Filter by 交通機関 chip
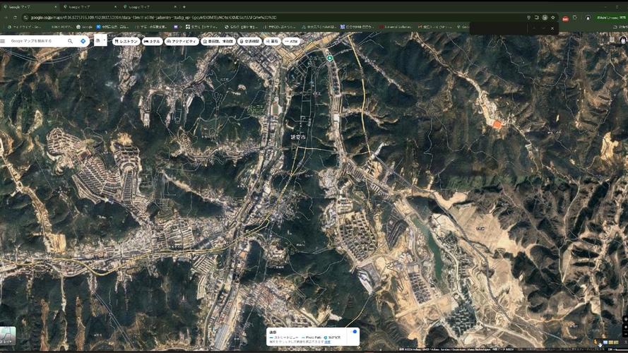This screenshot has height=353, width=628. [x=249, y=42]
